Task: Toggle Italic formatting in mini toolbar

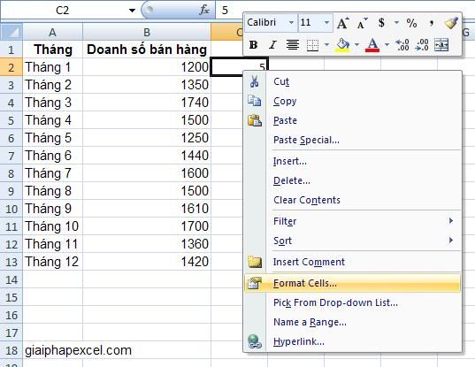Action: (x=272, y=45)
